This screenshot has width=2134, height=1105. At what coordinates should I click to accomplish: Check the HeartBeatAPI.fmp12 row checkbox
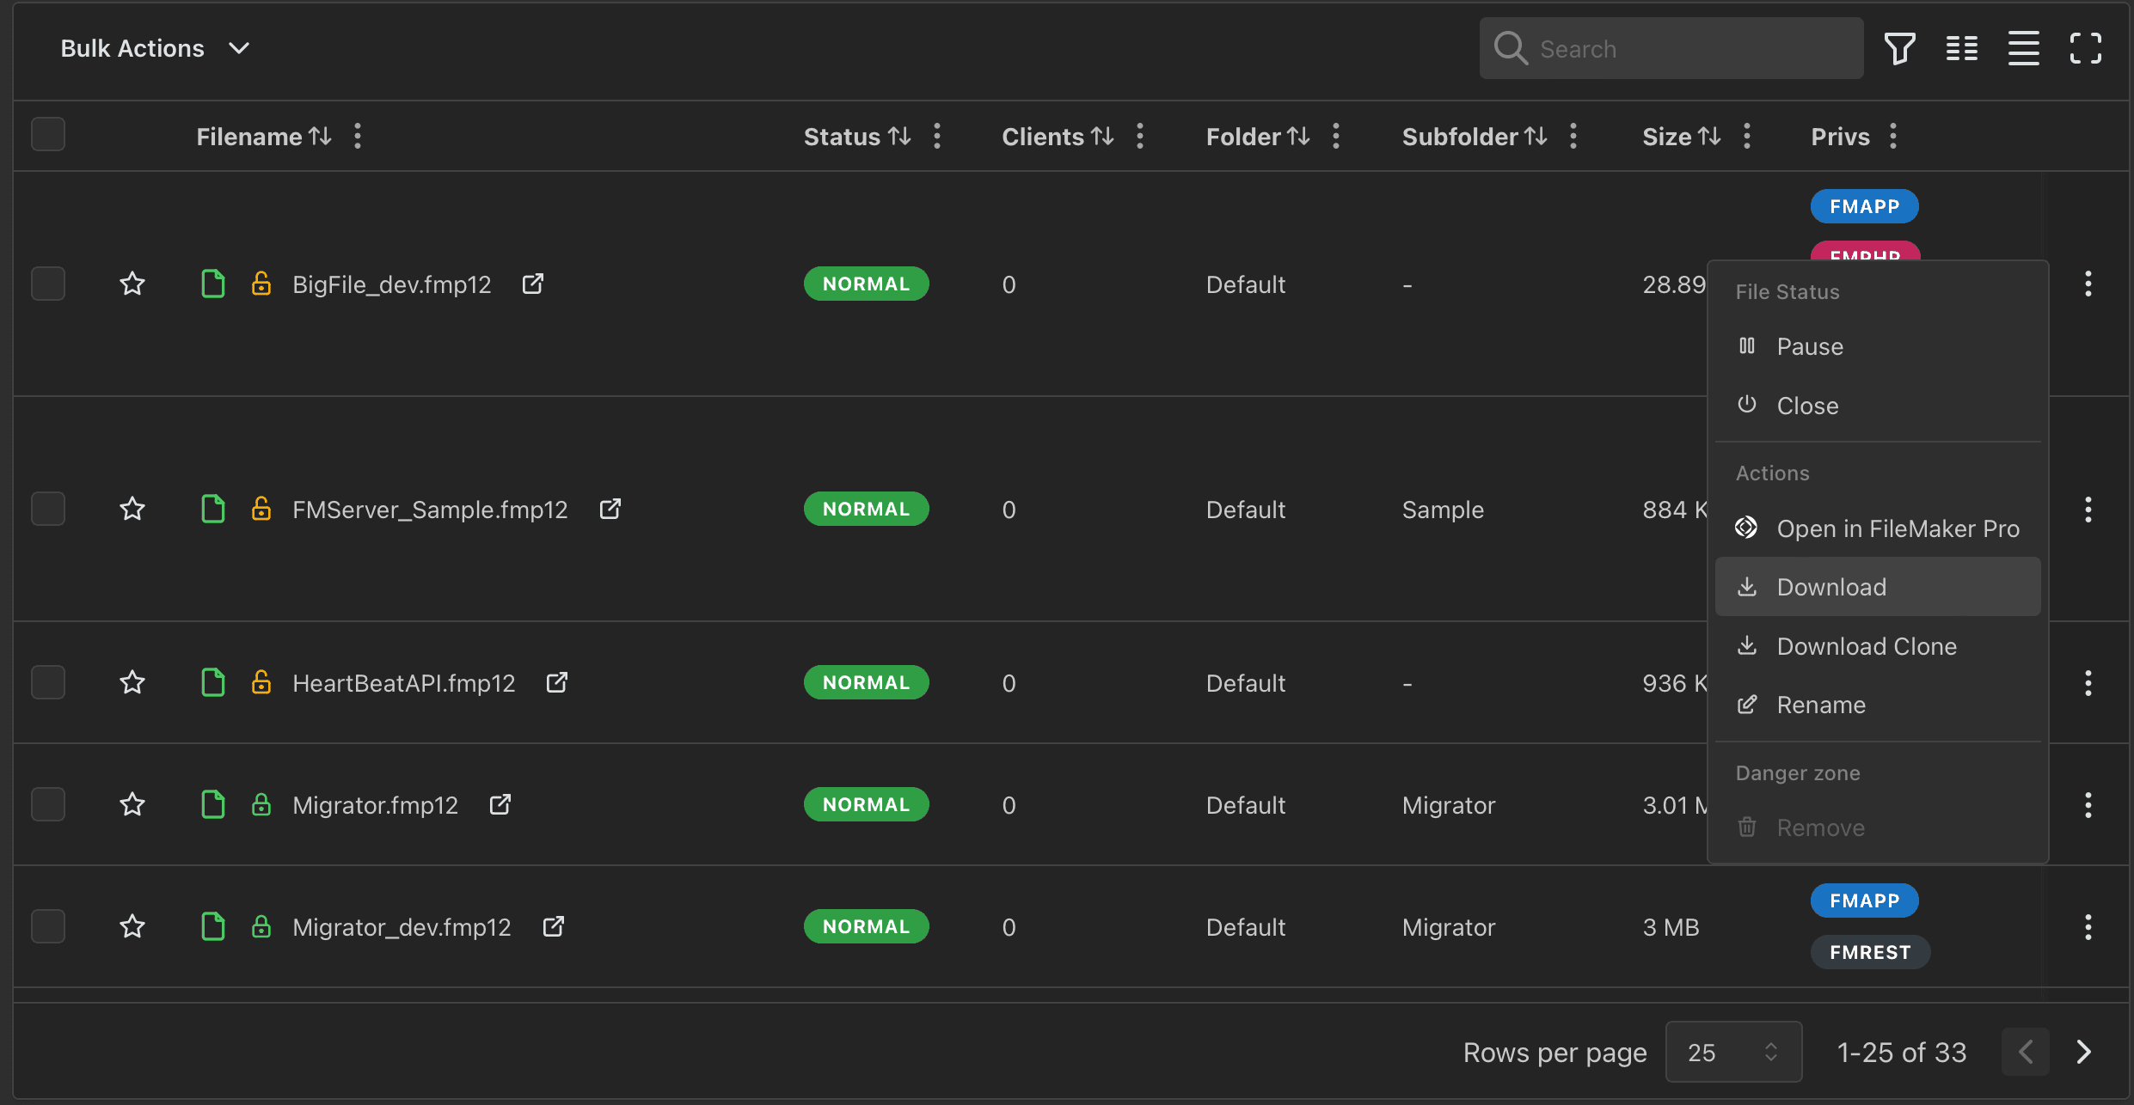(48, 682)
